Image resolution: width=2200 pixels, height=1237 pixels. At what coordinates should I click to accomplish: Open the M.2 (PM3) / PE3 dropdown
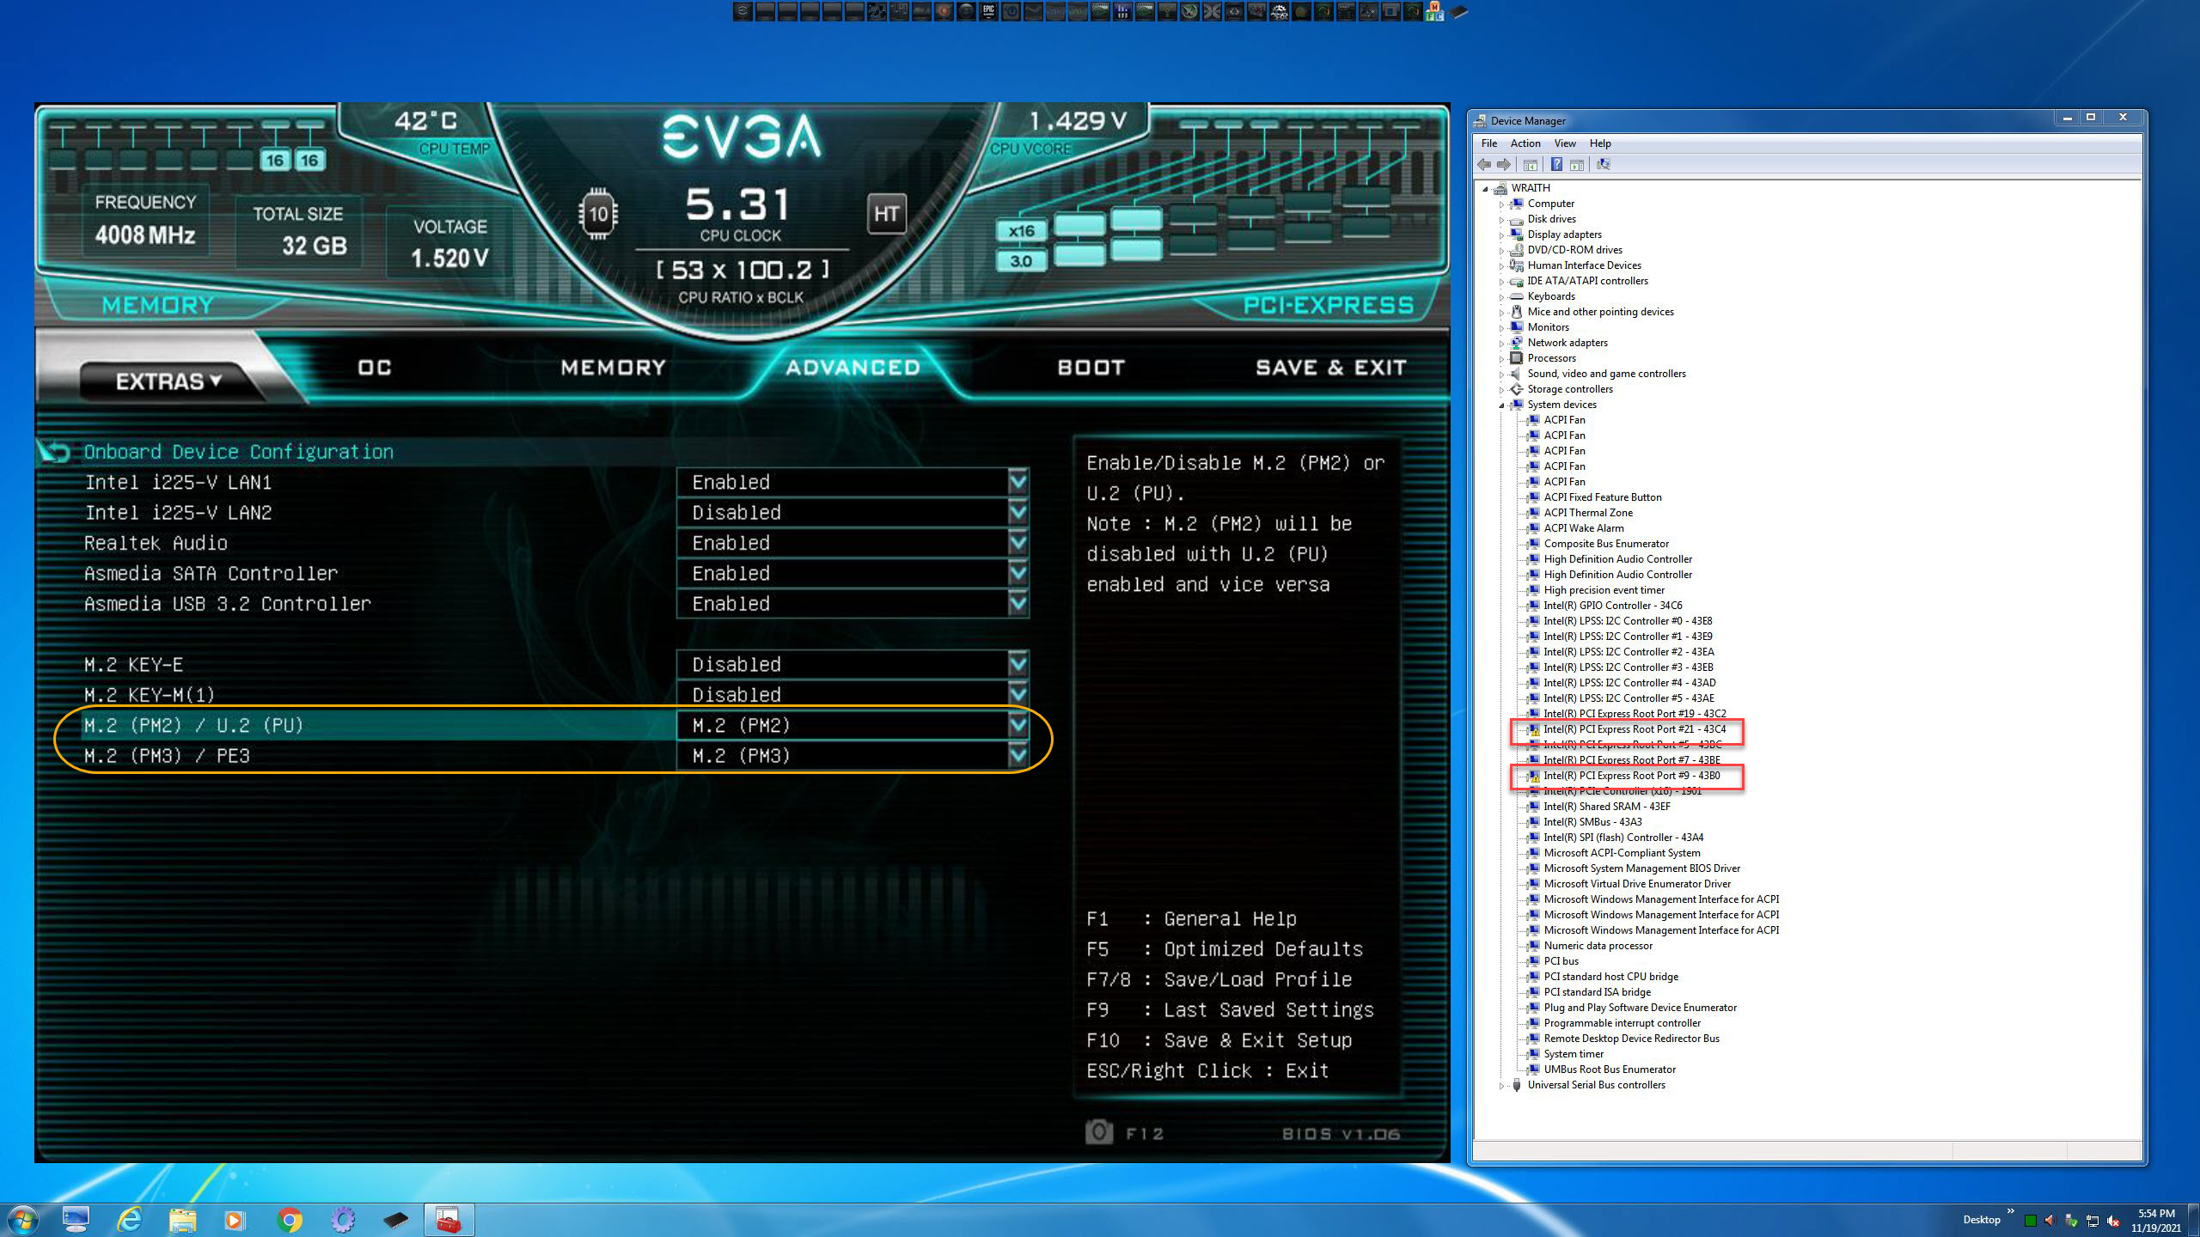1017,756
